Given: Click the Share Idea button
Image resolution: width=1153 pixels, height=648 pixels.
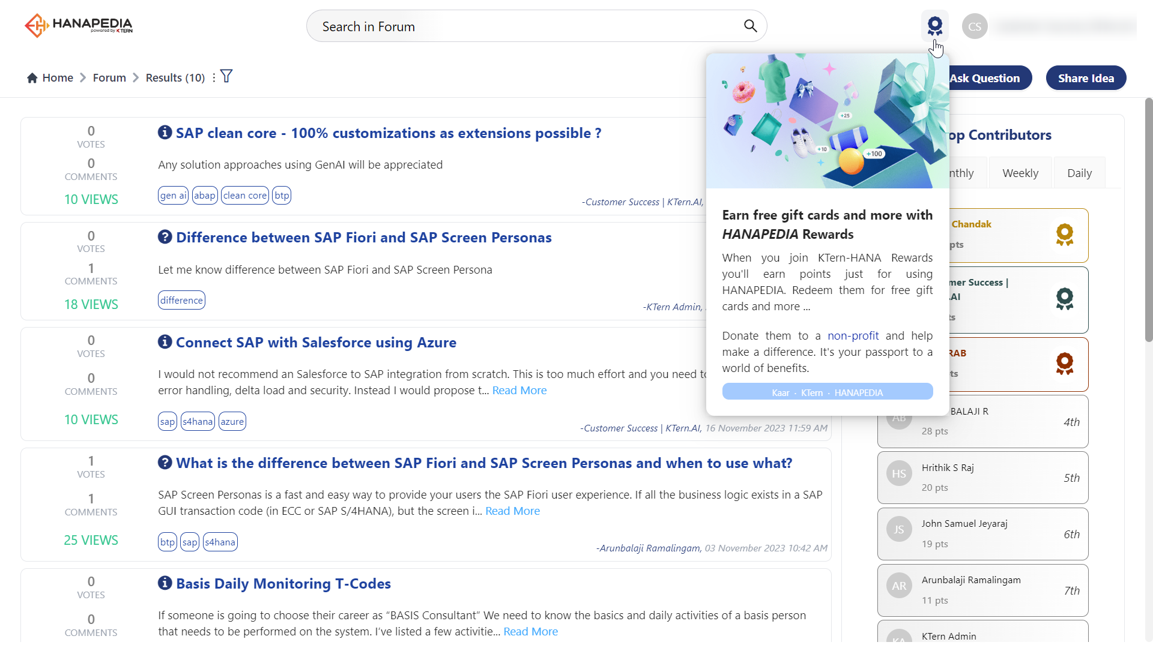Looking at the screenshot, I should tap(1086, 78).
